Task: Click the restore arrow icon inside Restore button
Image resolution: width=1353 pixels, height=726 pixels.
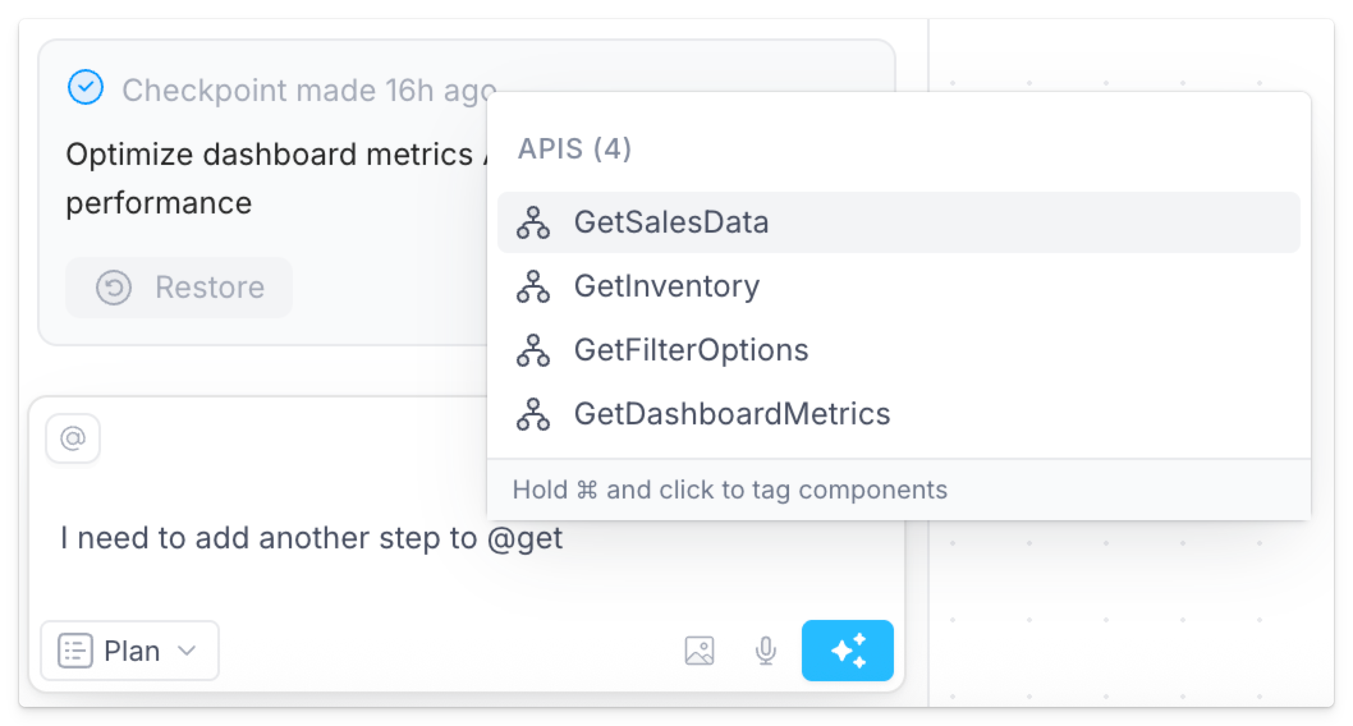Action: (114, 288)
